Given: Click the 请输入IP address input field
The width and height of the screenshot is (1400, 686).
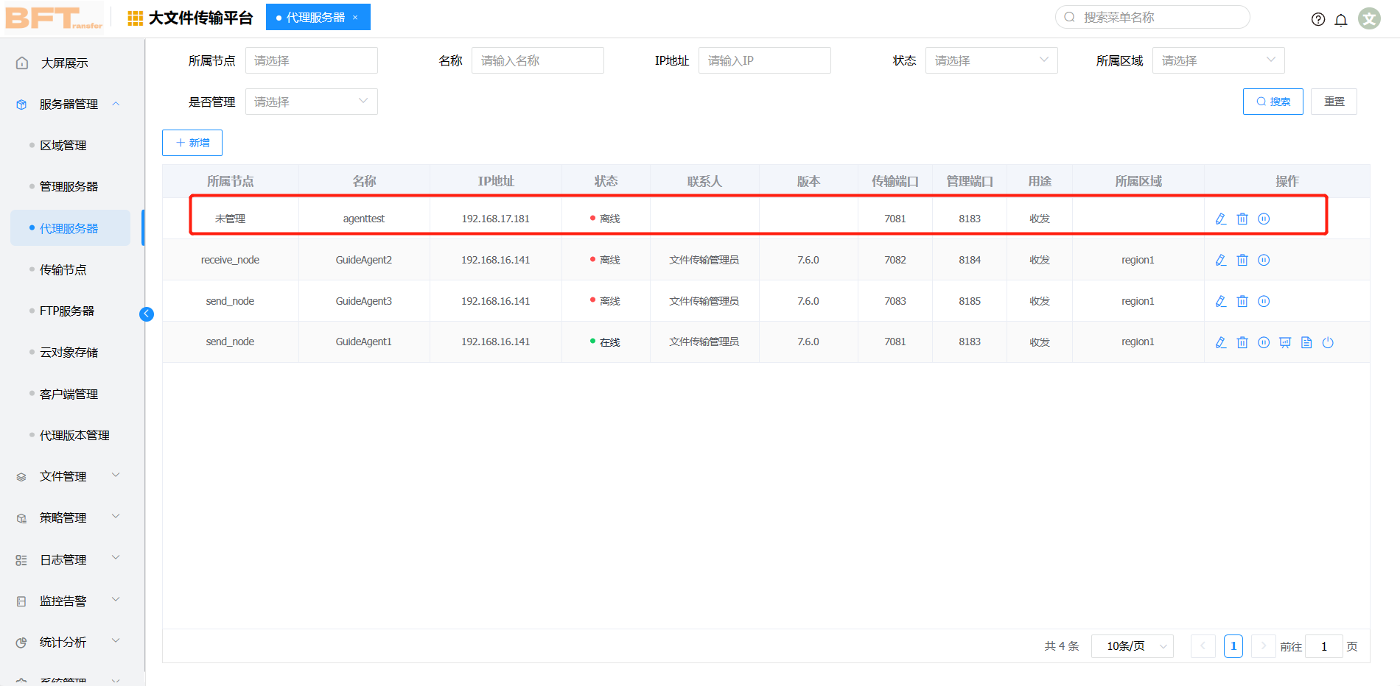Looking at the screenshot, I should coord(764,60).
